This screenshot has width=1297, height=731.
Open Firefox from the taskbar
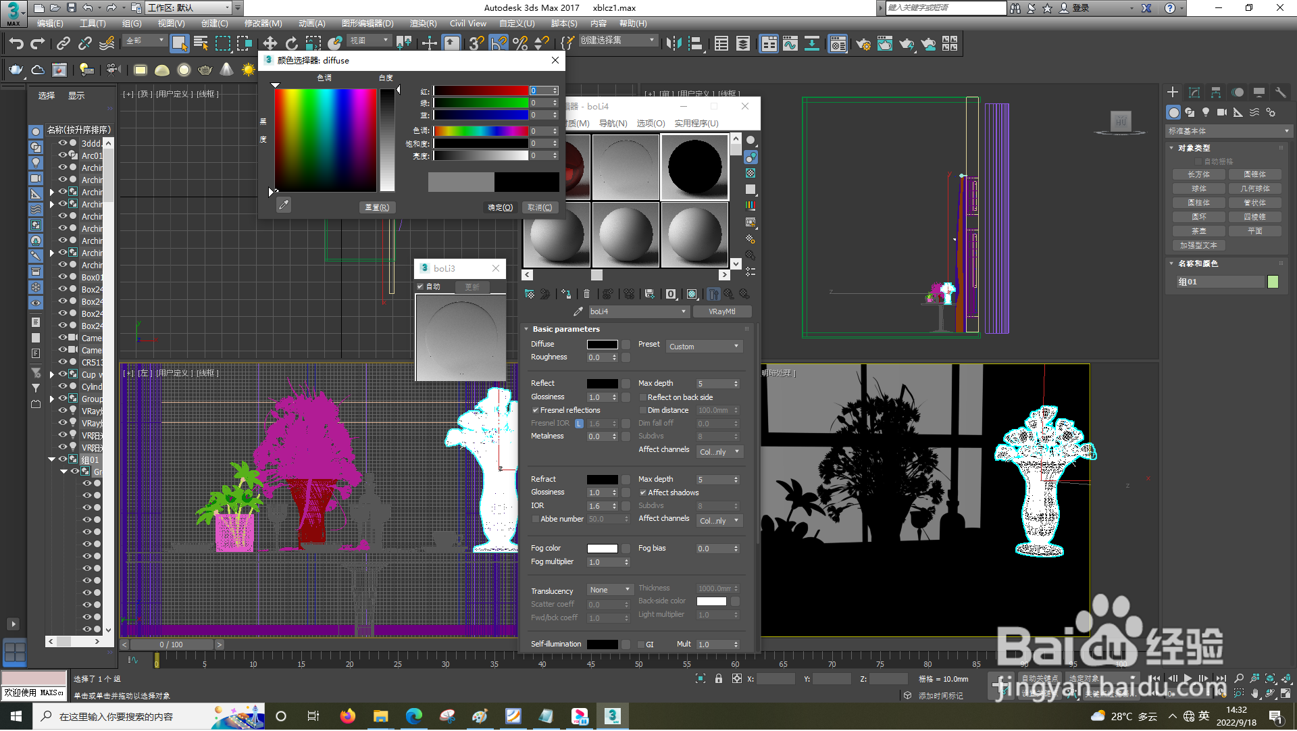point(348,716)
